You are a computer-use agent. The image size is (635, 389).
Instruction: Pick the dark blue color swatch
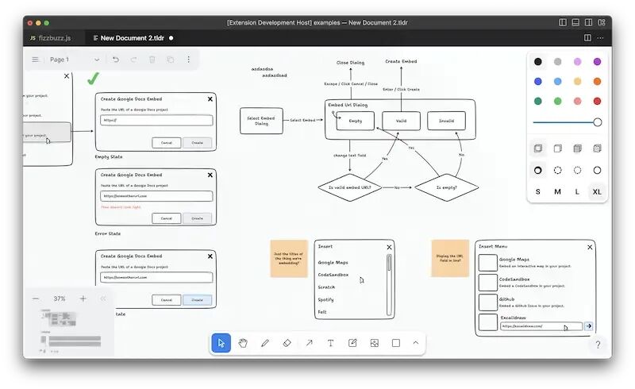[x=538, y=82]
